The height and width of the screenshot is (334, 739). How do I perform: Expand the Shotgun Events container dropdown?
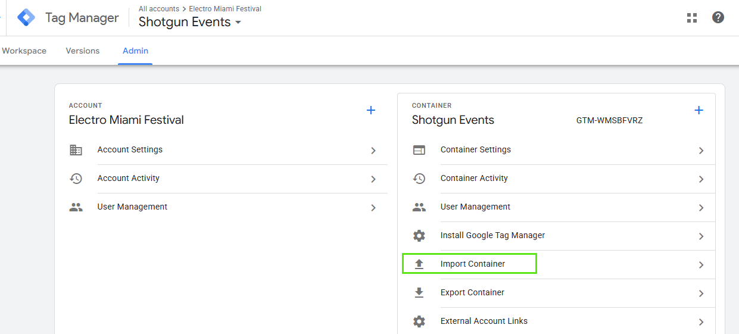(x=238, y=23)
